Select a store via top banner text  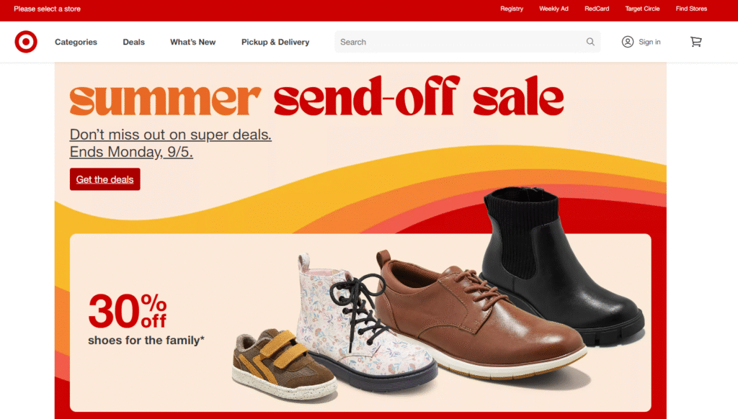[x=47, y=9]
